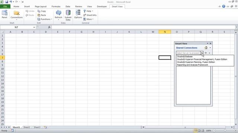Expand the formula bar
Image resolution: width=238 pixels, height=133 pixels.
(x=237, y=27)
